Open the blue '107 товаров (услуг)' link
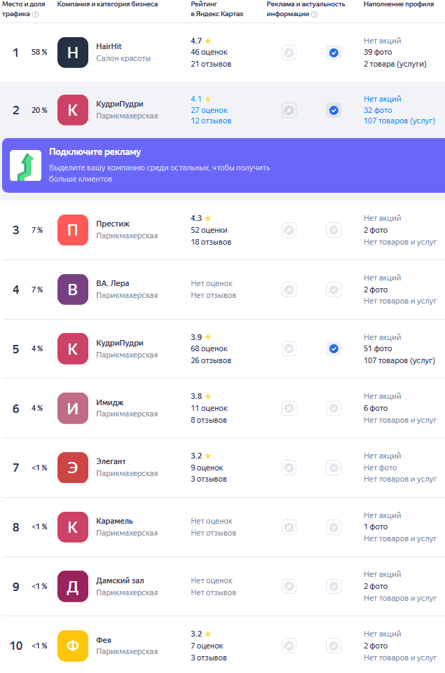445x673 pixels. pyautogui.click(x=399, y=121)
